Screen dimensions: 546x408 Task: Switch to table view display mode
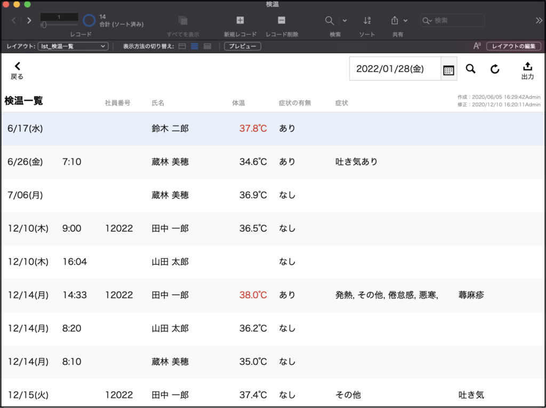[207, 46]
